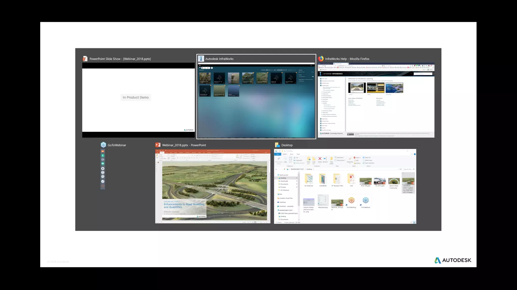Select Creative Cloud Files in Desktop window sidebar
This screenshot has height=290, width=517.
point(285,198)
